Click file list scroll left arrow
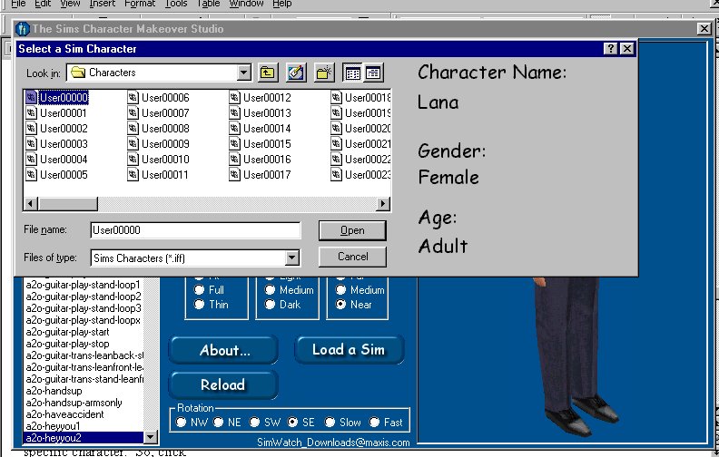The image size is (719, 457). coord(31,203)
